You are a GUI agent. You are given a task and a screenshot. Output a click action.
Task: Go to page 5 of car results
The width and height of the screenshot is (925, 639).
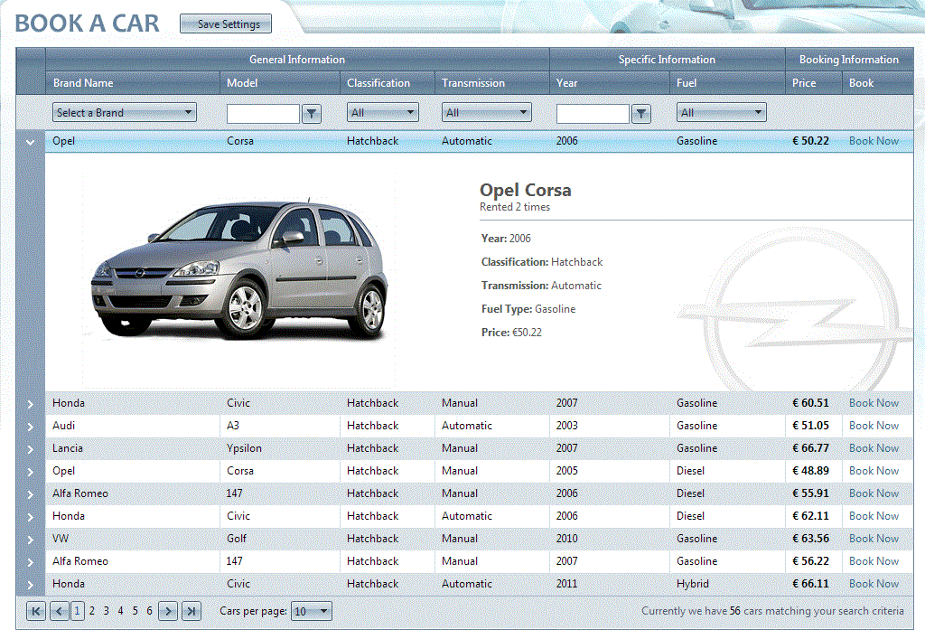(x=135, y=611)
